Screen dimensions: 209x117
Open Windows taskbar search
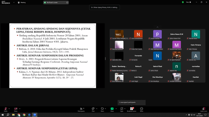point(8,115)
